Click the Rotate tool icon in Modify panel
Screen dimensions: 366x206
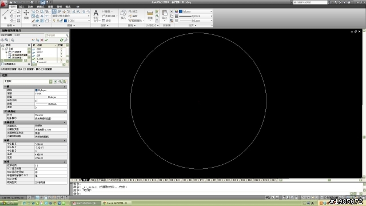pos(37,11)
